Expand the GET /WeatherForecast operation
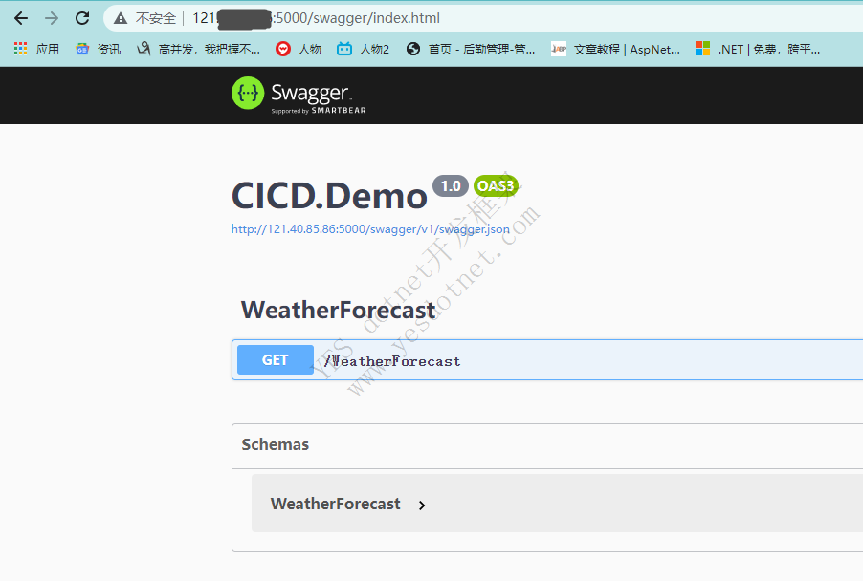 tap(547, 360)
